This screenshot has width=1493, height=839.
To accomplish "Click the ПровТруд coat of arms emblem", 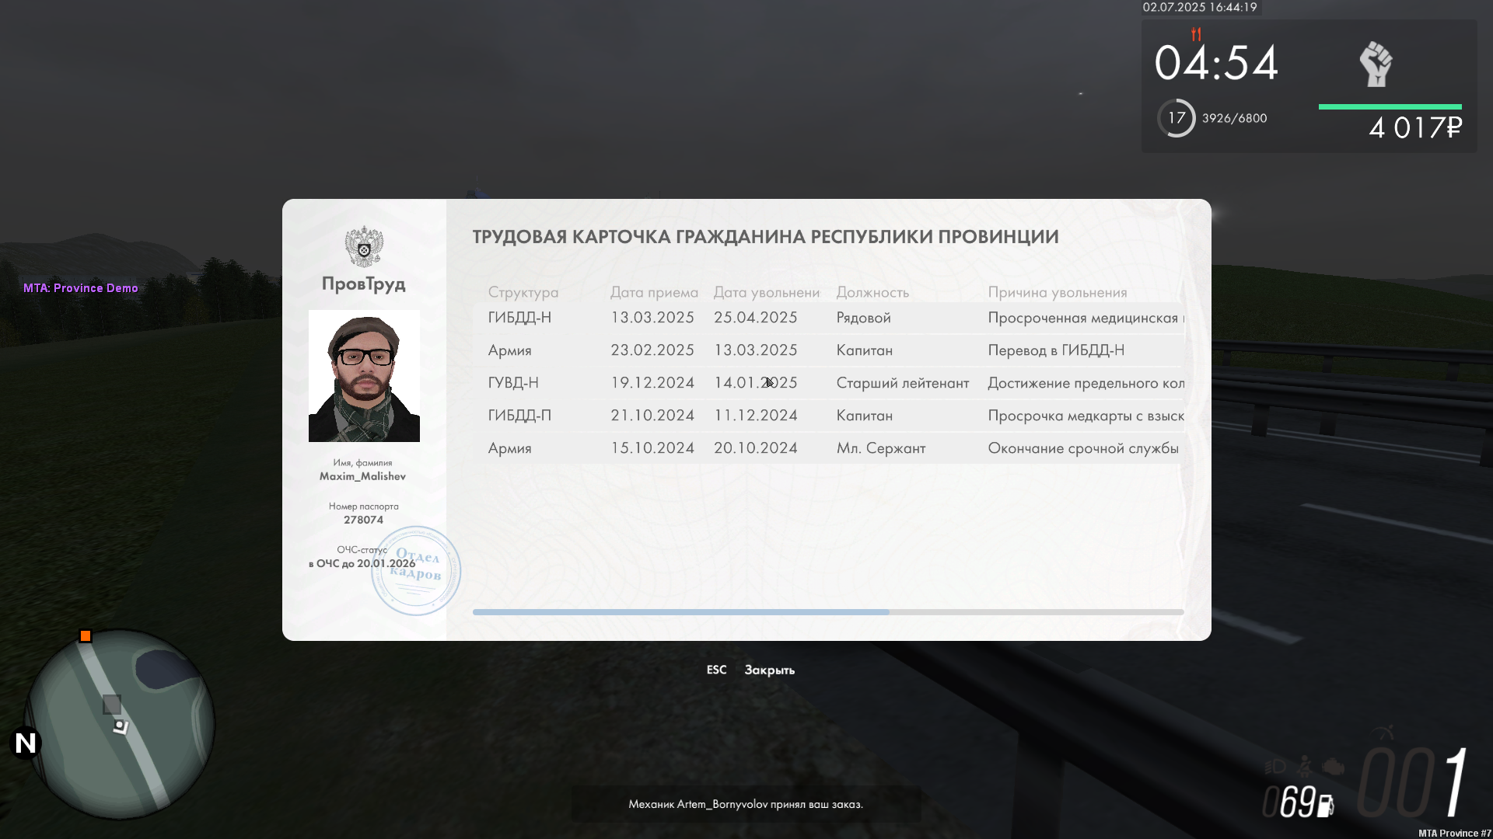I will tap(364, 246).
